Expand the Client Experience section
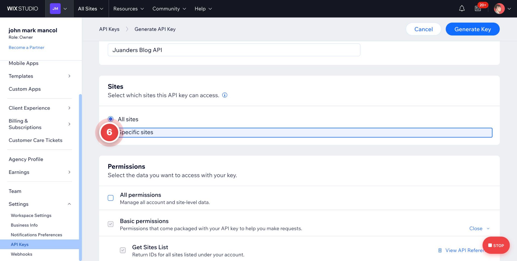 point(40,108)
